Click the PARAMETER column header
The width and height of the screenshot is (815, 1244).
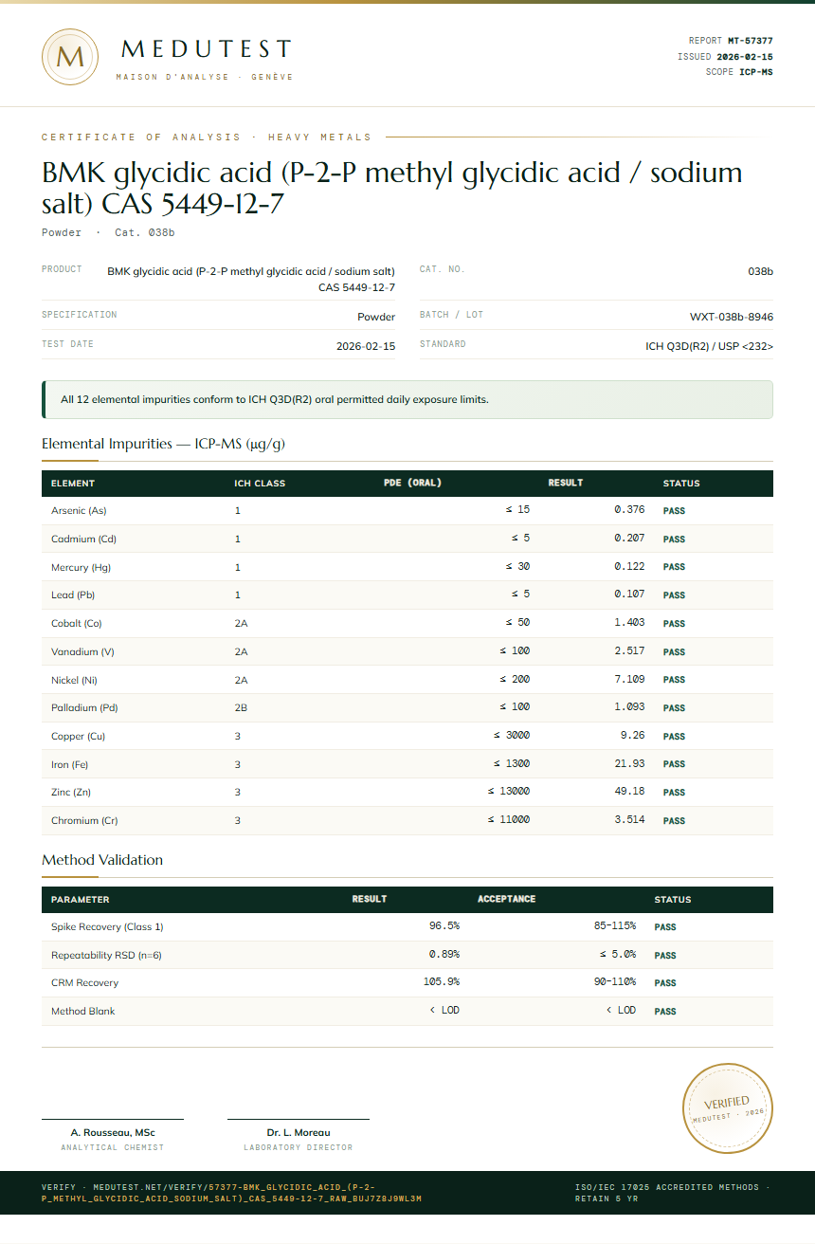[81, 900]
